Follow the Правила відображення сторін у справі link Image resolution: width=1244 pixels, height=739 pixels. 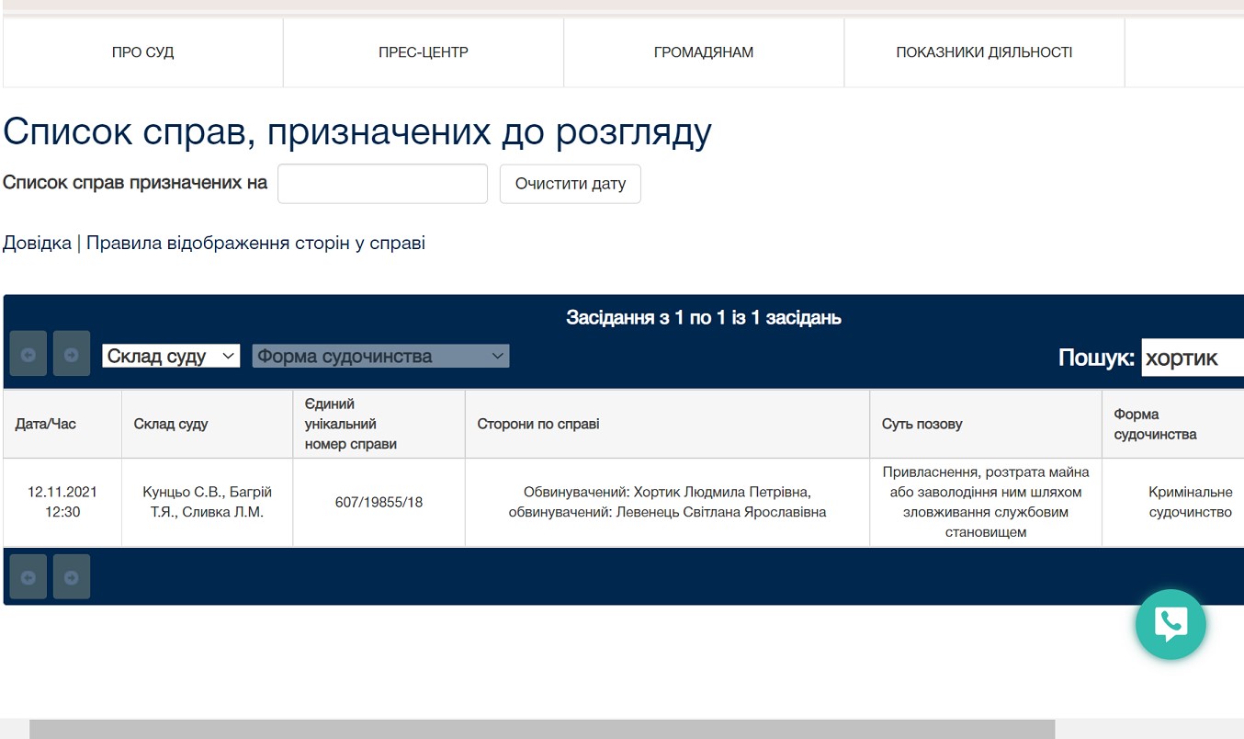255,244
